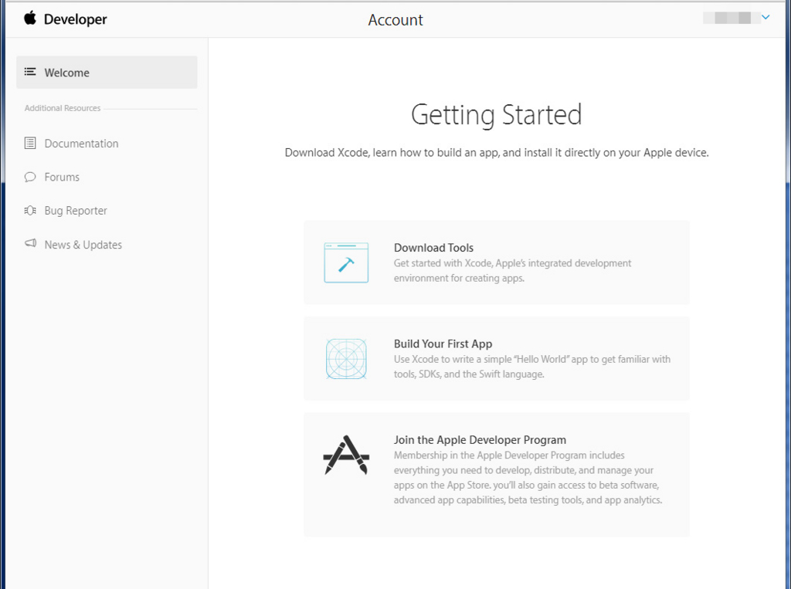Click the Account page title

tap(395, 20)
